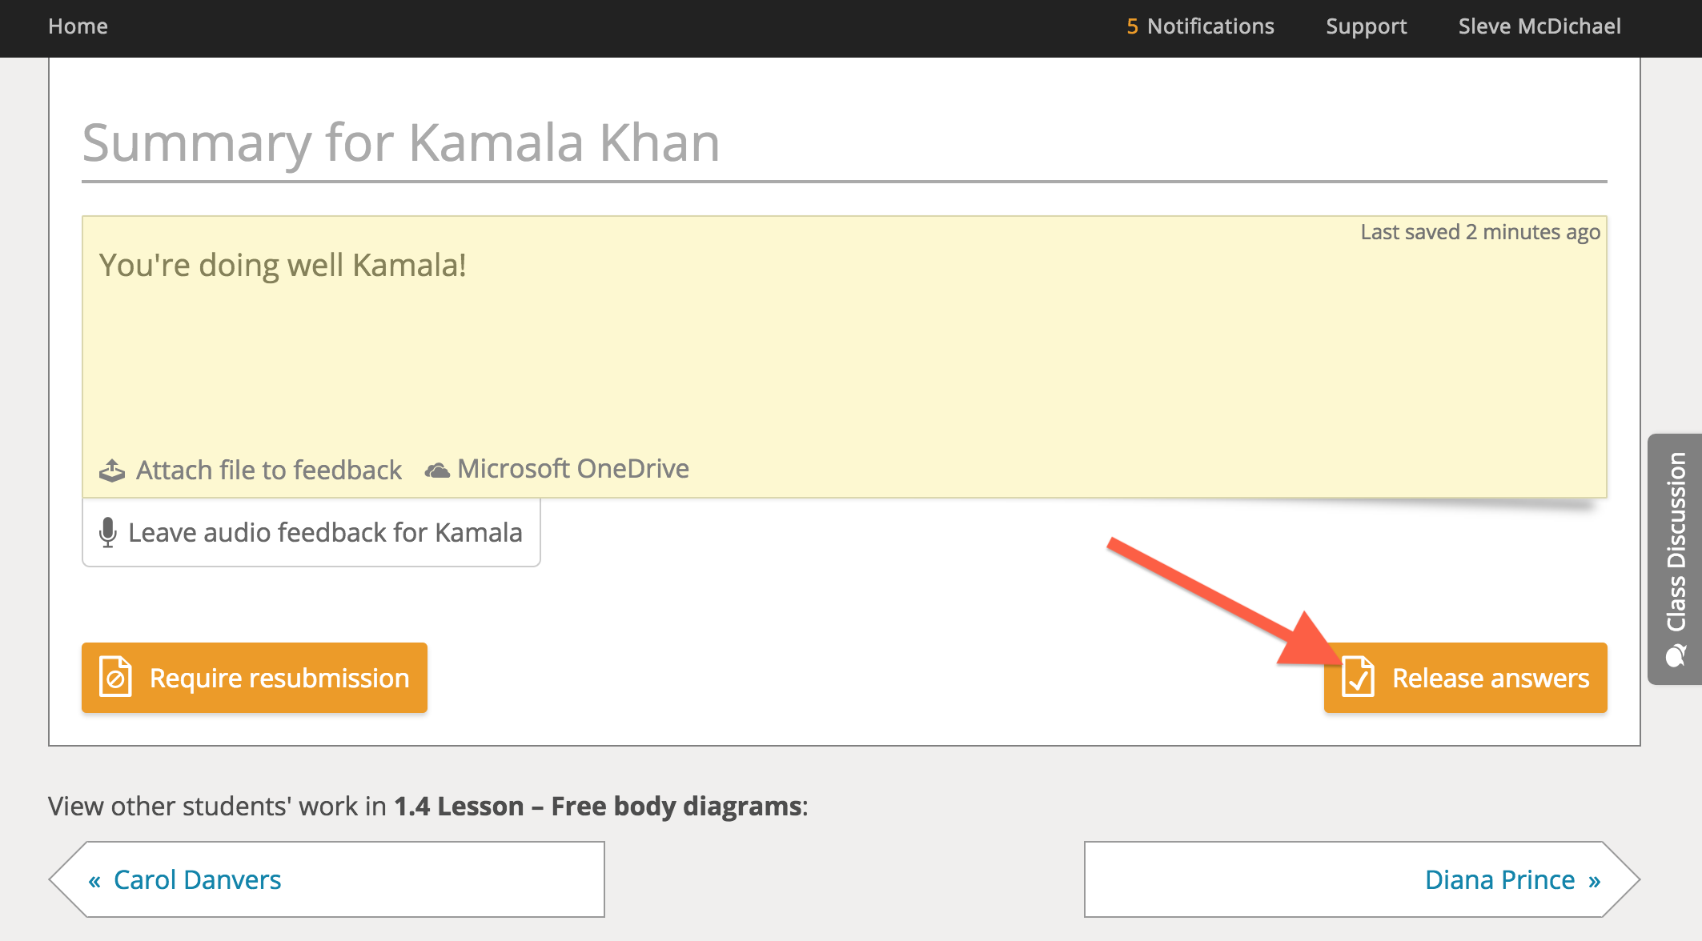Open the Home page

click(x=78, y=26)
